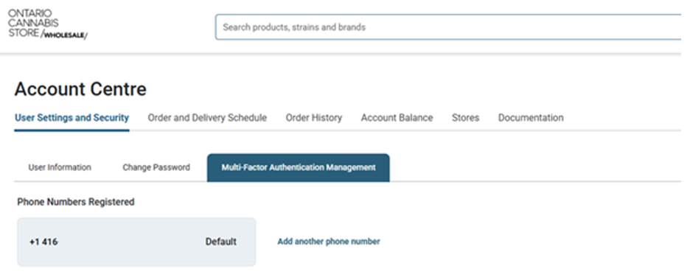
Task: Click the Phone Numbers Registered label
Action: 76,202
